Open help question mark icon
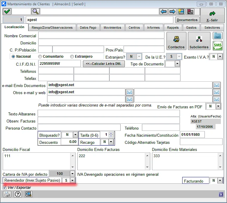 click(x=18, y=194)
